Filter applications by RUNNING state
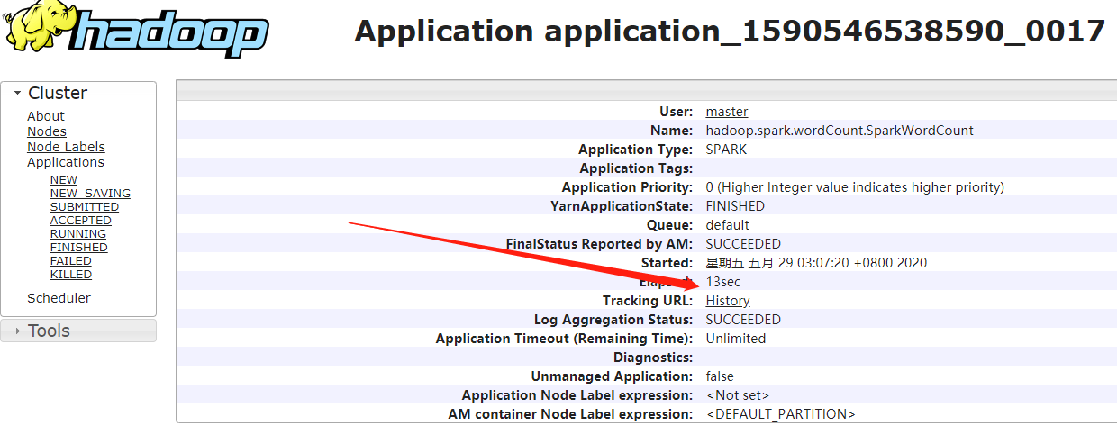1117x435 pixels. click(78, 234)
